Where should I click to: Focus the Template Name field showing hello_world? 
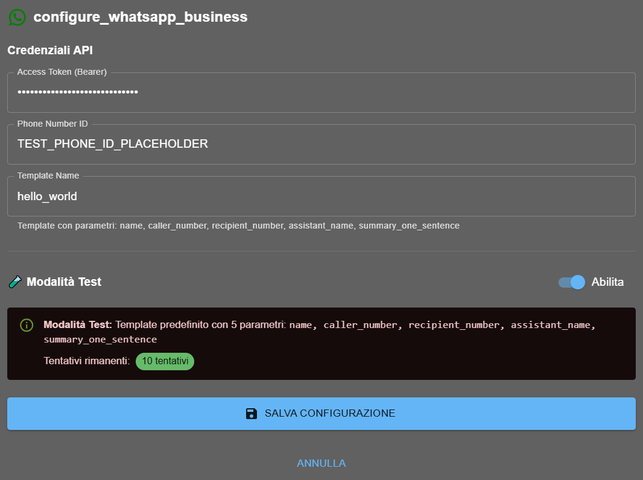point(321,196)
